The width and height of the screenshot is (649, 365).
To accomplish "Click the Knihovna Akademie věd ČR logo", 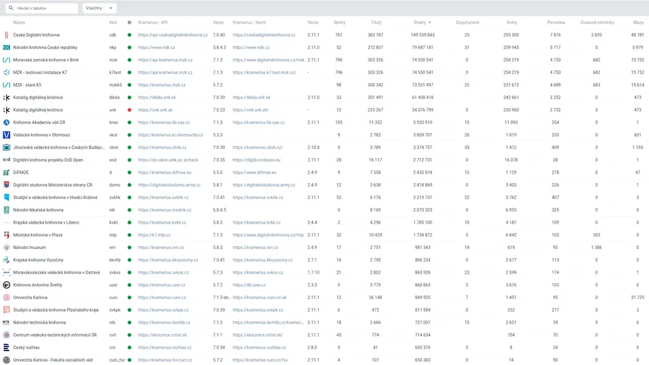I will click(x=6, y=122).
